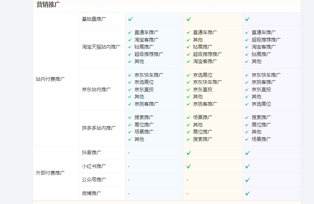Click 场景推广 in the purple column
The height and width of the screenshot is (204, 314).
(261, 139)
